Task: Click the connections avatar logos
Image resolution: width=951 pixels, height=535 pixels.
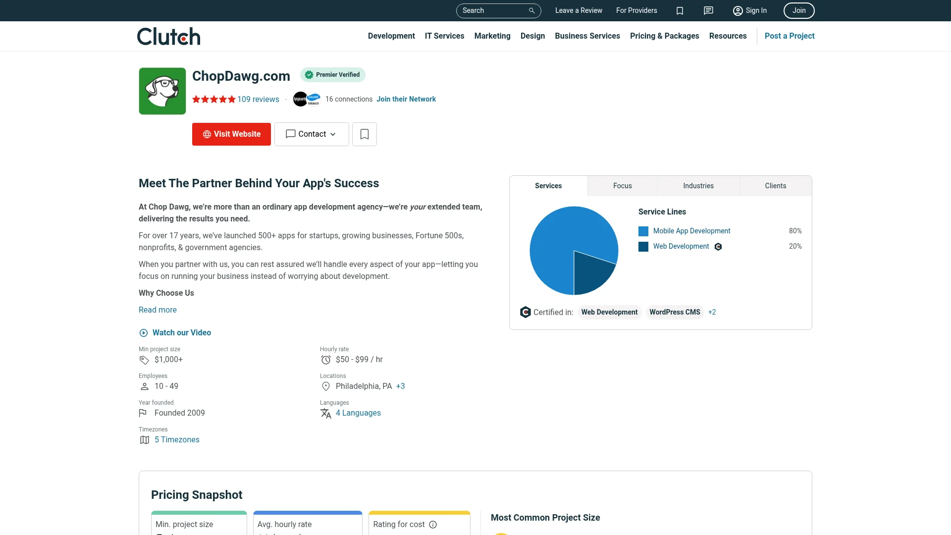Action: click(x=307, y=99)
